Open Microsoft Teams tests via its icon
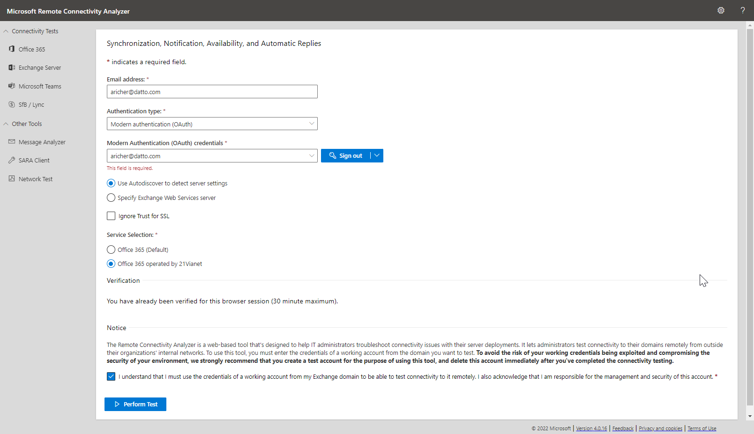 click(12, 86)
